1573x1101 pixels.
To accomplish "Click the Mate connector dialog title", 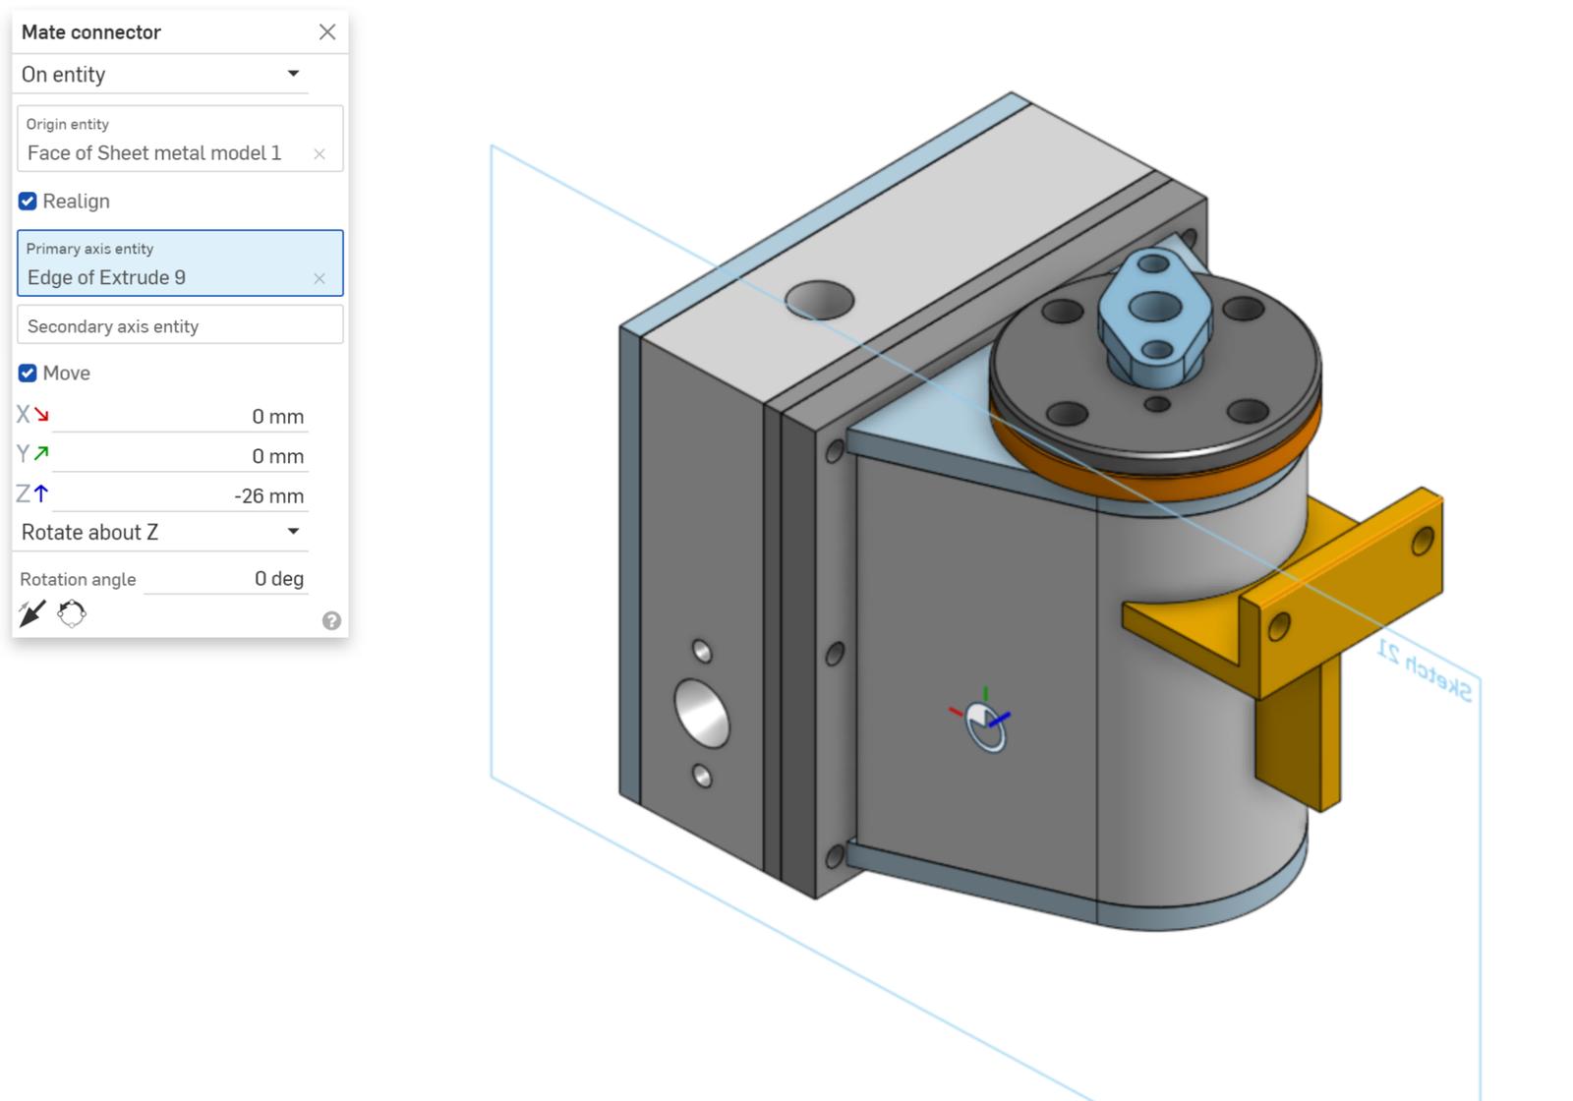I will [91, 31].
